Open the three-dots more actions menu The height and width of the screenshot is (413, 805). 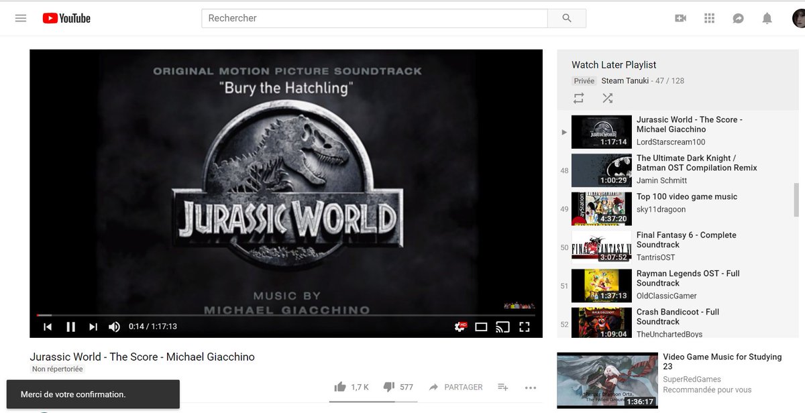tap(531, 387)
